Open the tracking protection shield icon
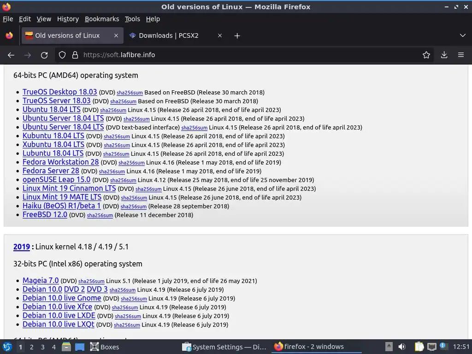Image resolution: width=472 pixels, height=354 pixels. pos(62,55)
